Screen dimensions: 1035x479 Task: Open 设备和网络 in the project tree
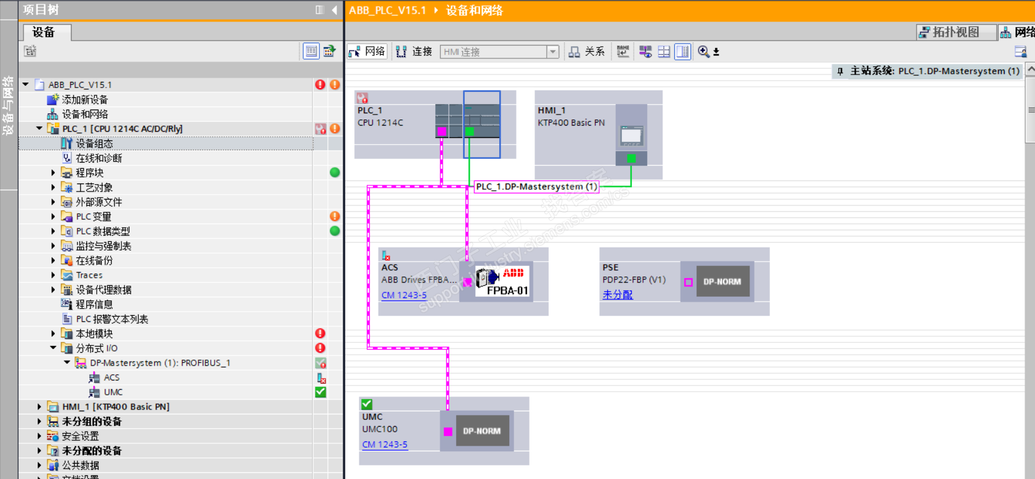click(84, 115)
